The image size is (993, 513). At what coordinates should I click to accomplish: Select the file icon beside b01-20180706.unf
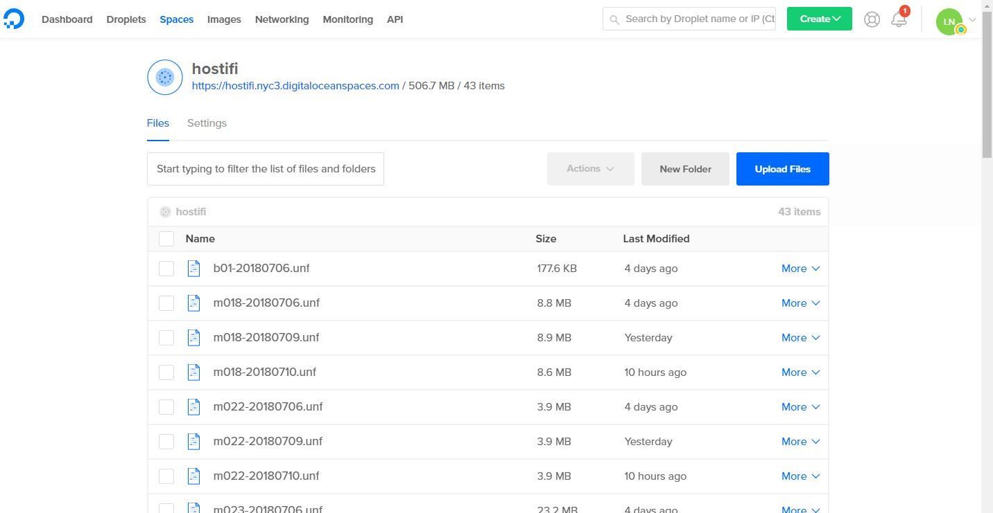(x=193, y=268)
